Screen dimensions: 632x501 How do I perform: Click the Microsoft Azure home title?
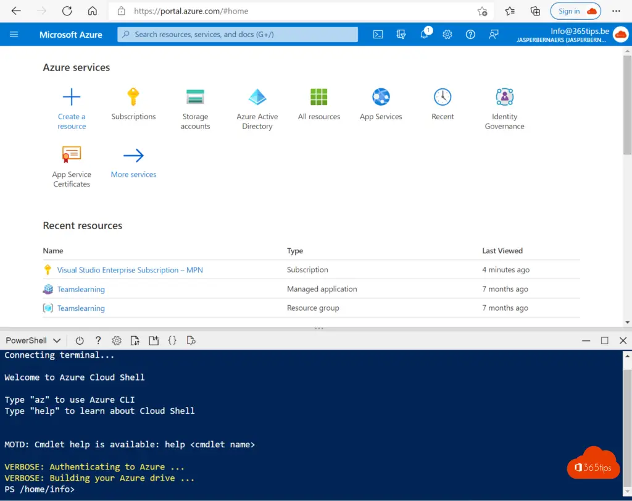coord(71,35)
